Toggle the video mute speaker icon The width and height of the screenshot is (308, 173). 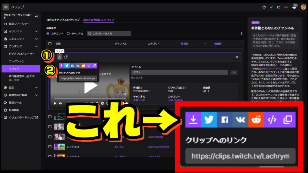point(60,103)
